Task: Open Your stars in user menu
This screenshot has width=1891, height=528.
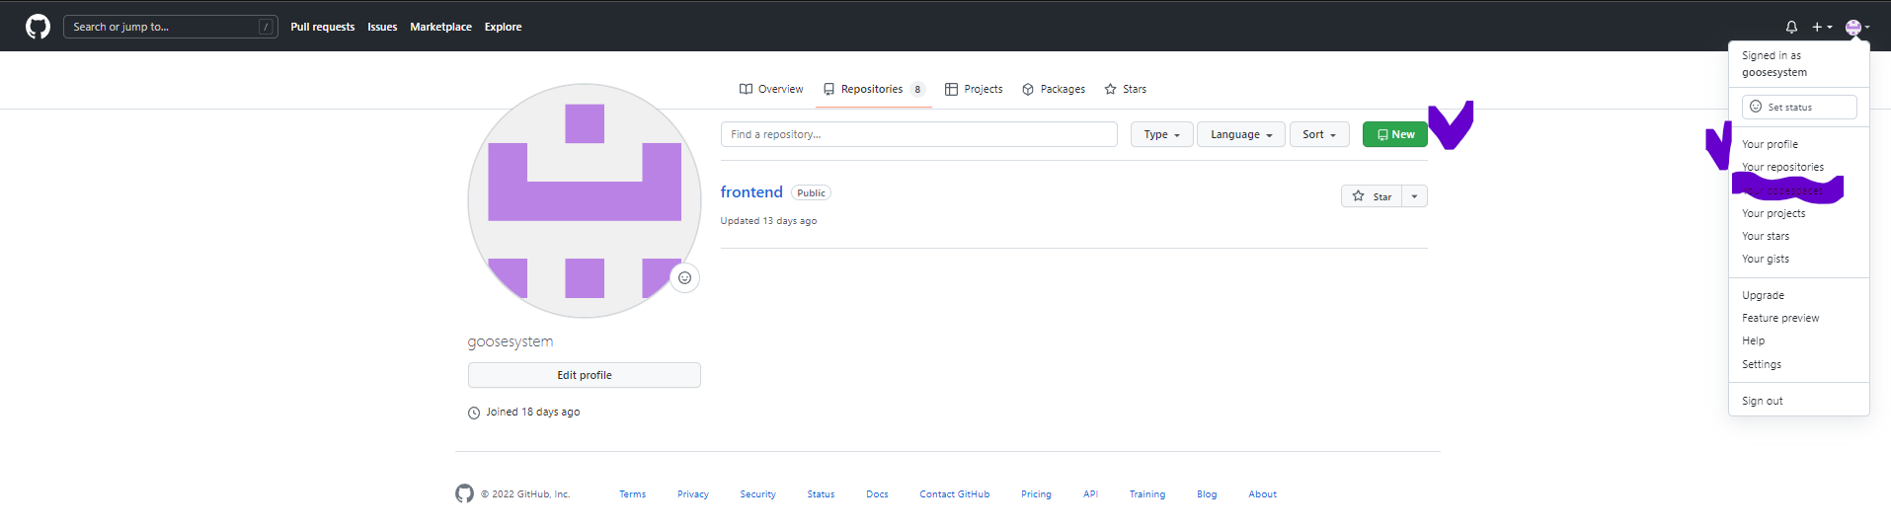Action: point(1766,236)
